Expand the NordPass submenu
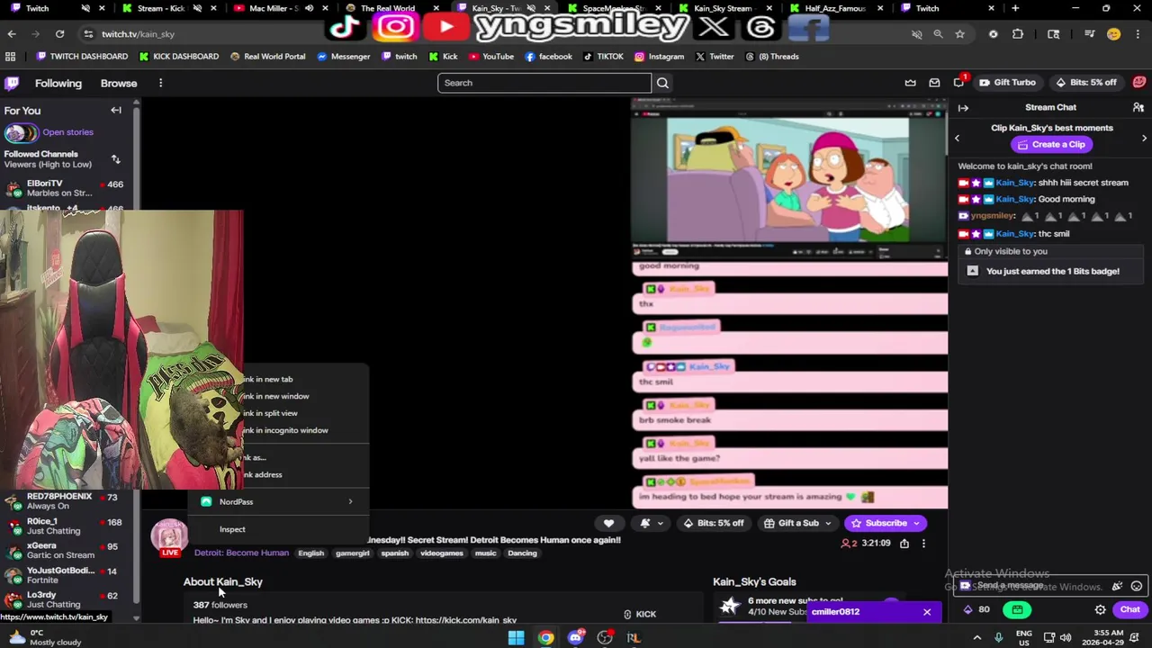Screen dimensions: 1152x648 (x=279, y=501)
